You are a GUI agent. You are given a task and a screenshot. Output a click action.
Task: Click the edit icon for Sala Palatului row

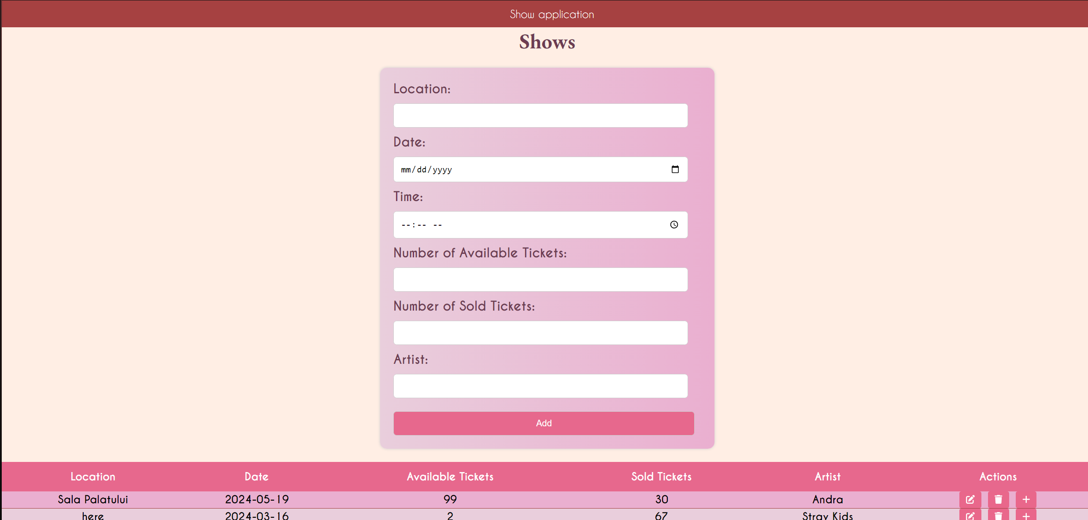(x=970, y=499)
